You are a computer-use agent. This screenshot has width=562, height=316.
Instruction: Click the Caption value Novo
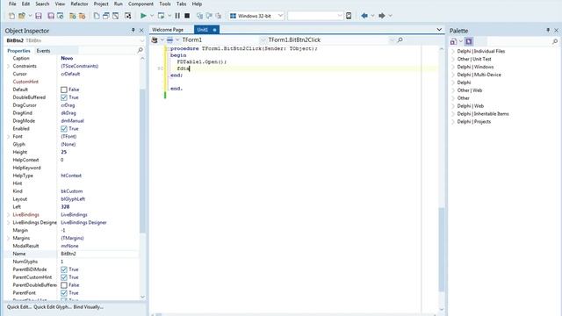tap(67, 58)
